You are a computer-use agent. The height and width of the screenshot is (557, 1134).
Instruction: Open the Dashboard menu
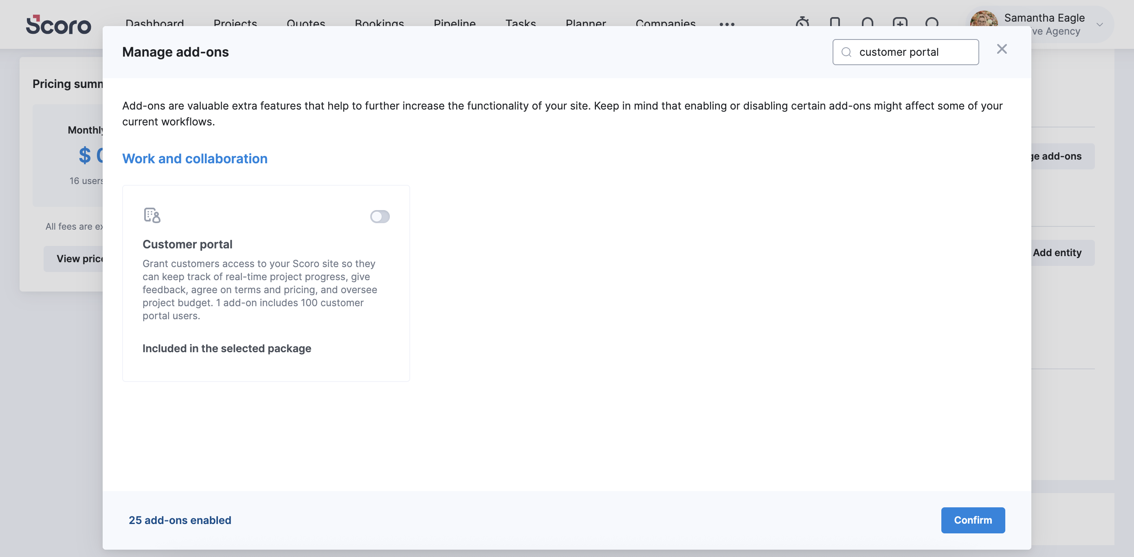pyautogui.click(x=154, y=23)
